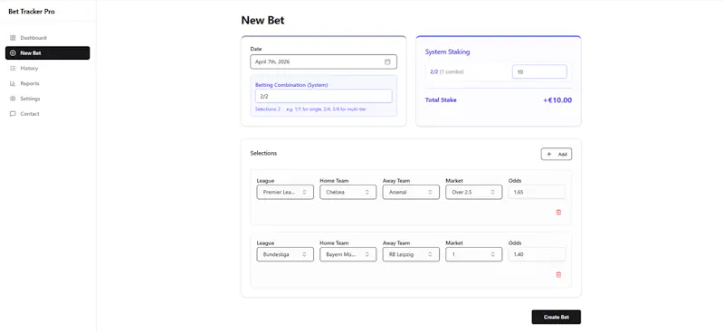Open the Contact page
This screenshot has height=332, width=724.
pyautogui.click(x=48, y=114)
